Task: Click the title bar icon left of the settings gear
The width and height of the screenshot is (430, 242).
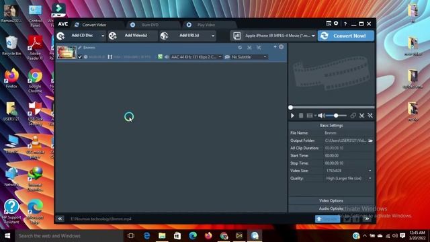Action: pos(329,24)
